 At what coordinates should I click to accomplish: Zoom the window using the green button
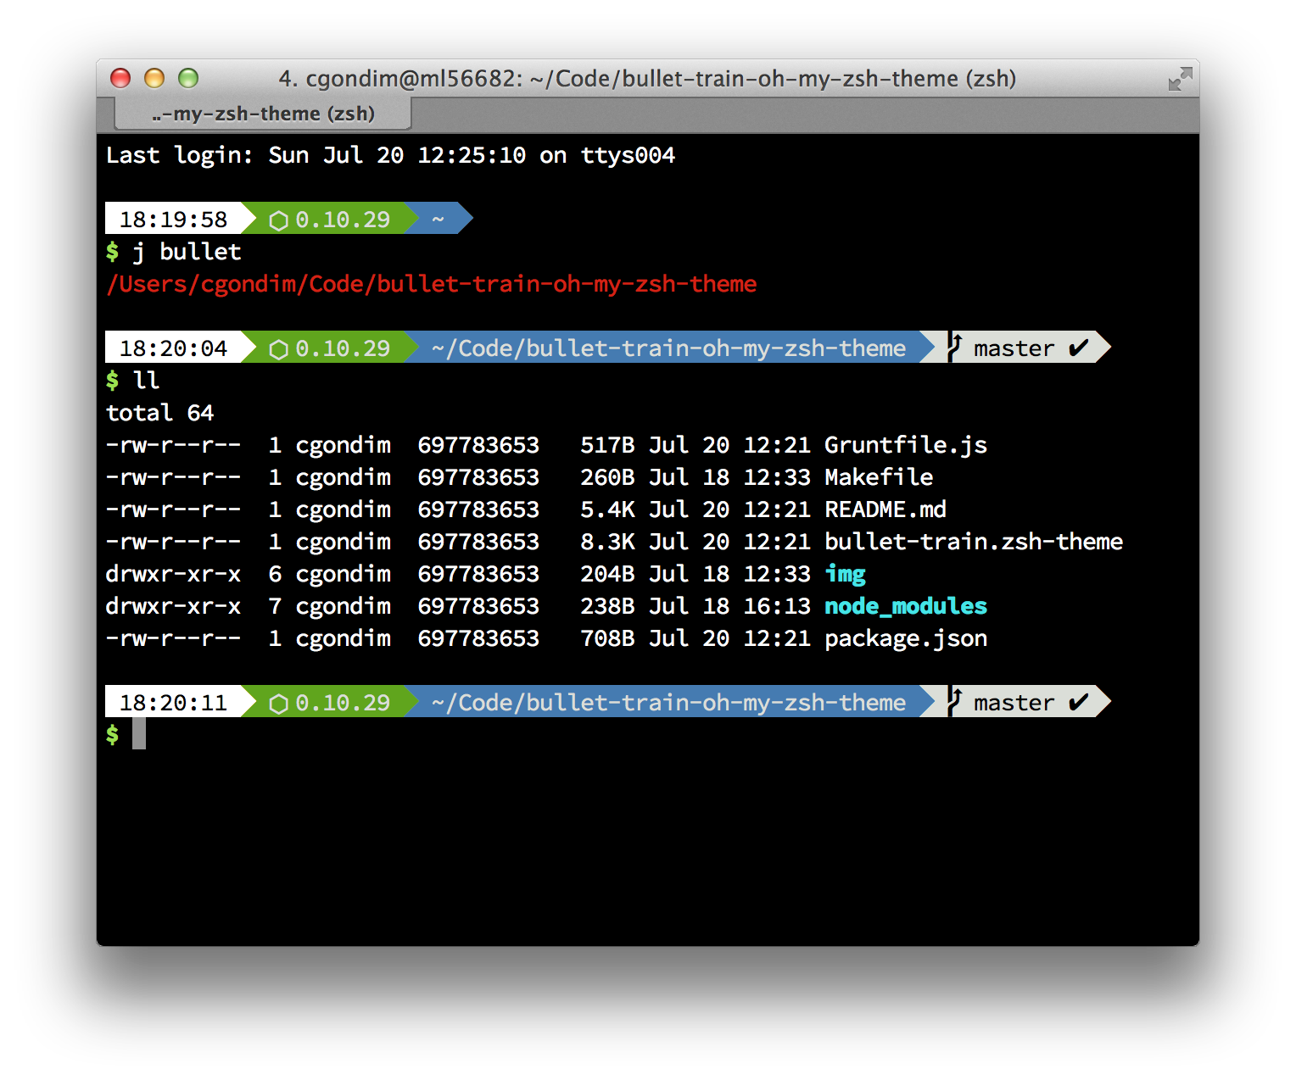(x=188, y=79)
